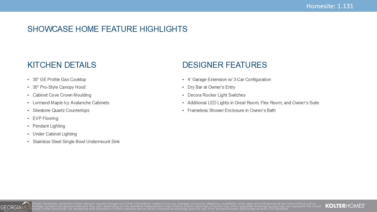This screenshot has width=377, height=212.
Task: Click the 30" Pro-Style Canopy Hood item
Action: tap(59, 87)
